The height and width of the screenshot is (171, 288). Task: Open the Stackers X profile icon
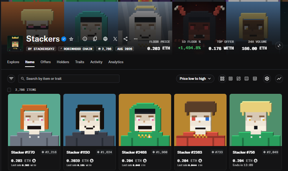[115, 39]
